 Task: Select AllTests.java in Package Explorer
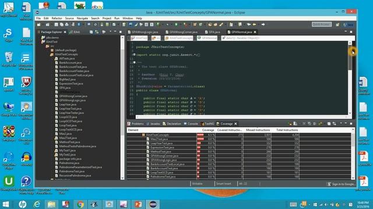click(65, 58)
